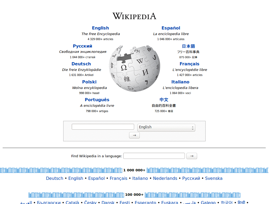The image size is (272, 204).
Task: Open the Русский Wikipedia heading link
Action: 83,46
